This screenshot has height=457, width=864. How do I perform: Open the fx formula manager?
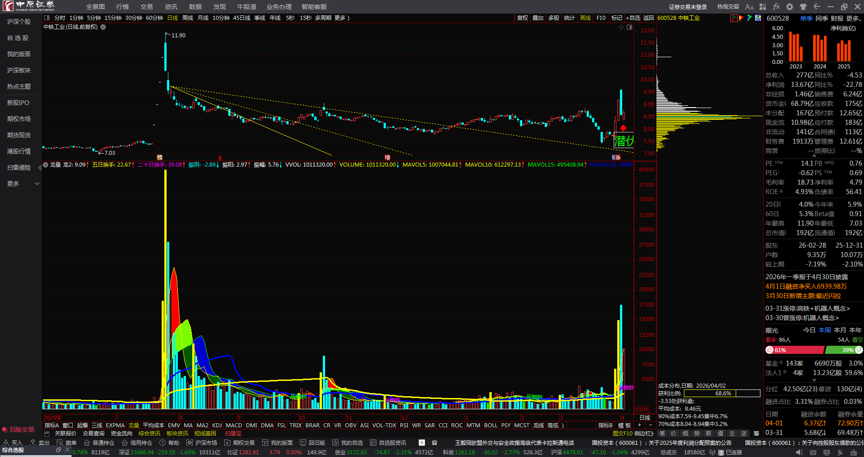point(776,7)
